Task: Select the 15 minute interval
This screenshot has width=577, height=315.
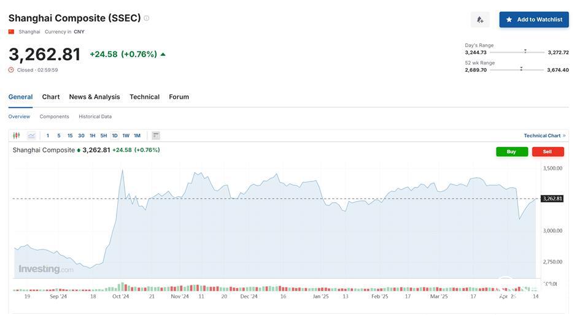Action: pyautogui.click(x=70, y=135)
